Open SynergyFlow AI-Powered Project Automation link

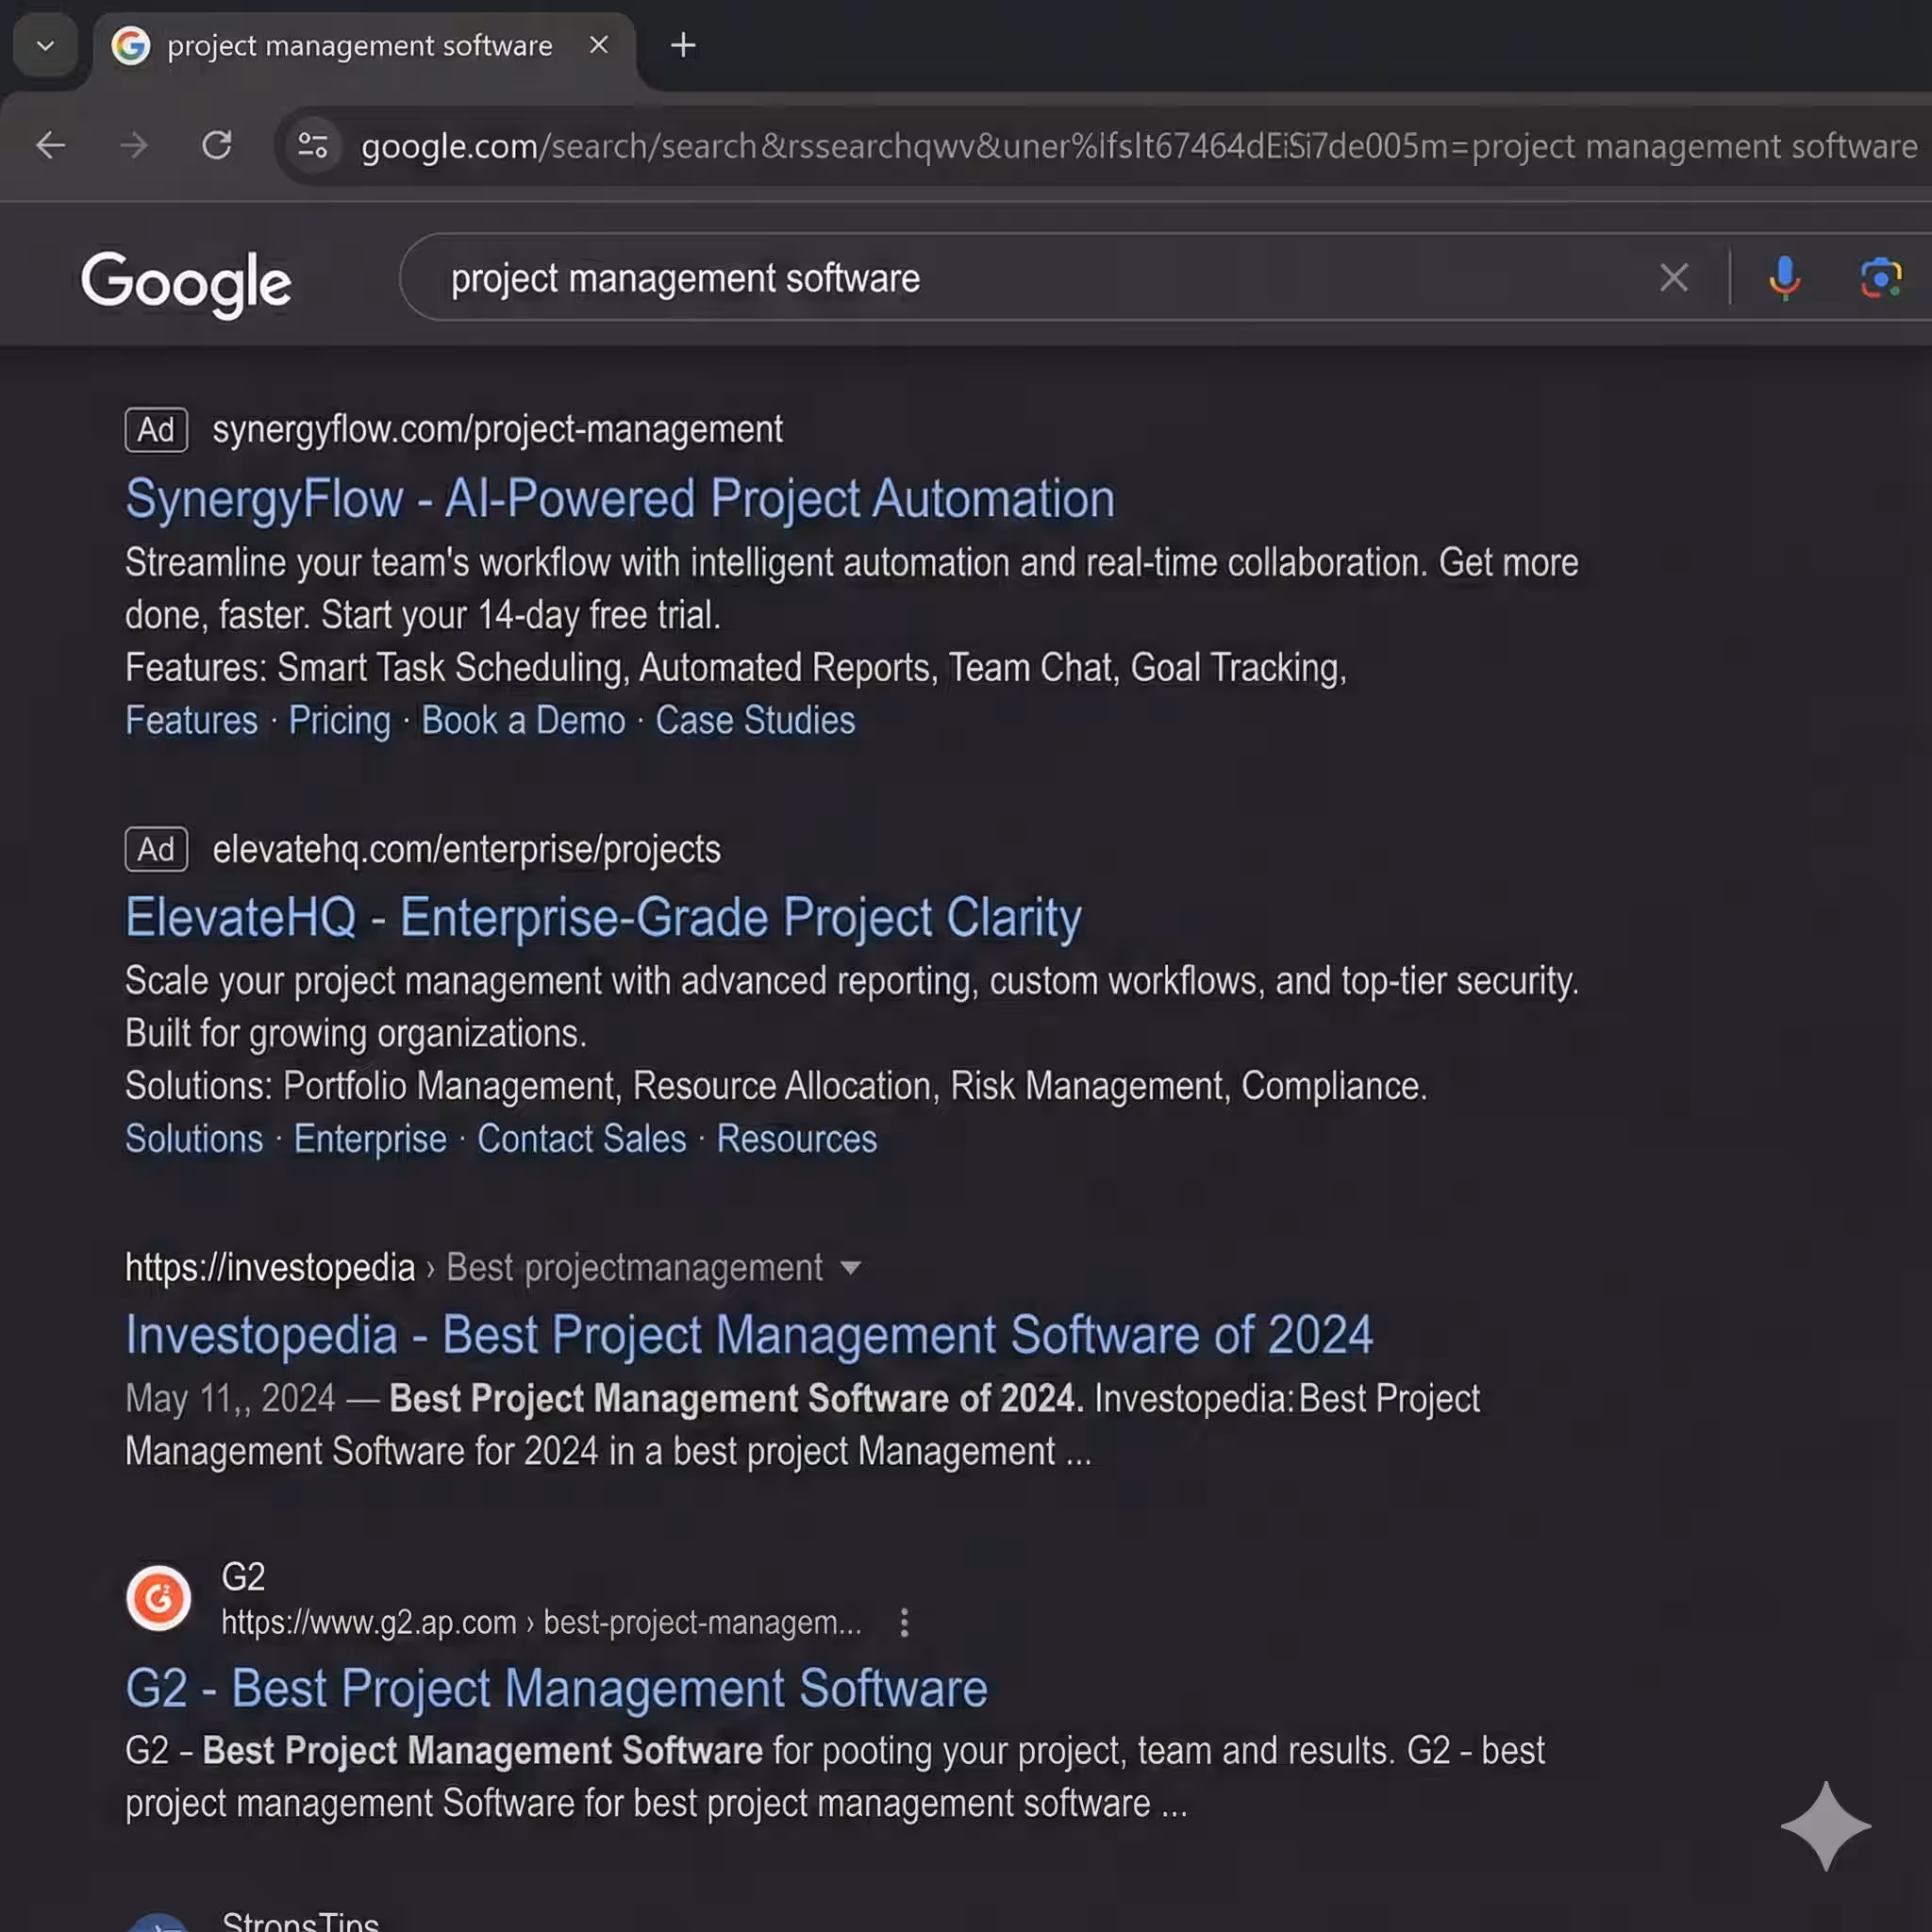click(x=619, y=499)
